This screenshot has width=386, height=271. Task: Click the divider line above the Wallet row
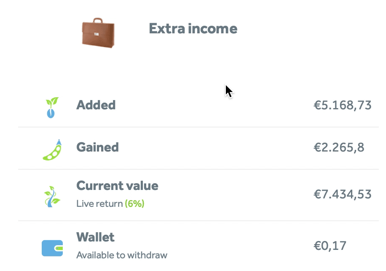point(198,221)
